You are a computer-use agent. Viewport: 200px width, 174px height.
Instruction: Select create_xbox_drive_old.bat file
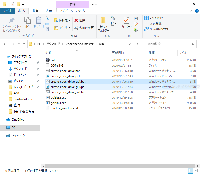pos(121,92)
